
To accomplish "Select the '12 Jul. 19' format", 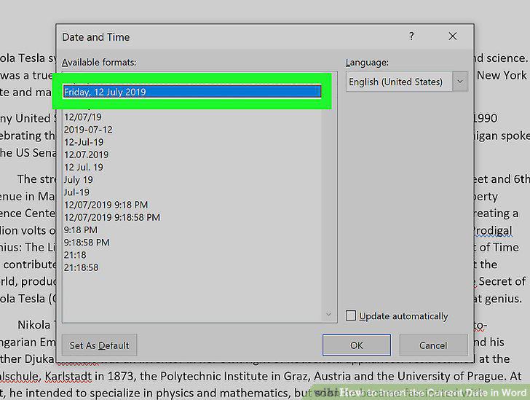I will 84,167.
